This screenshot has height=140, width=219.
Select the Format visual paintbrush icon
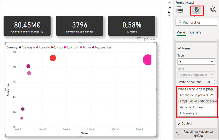tap(197, 10)
